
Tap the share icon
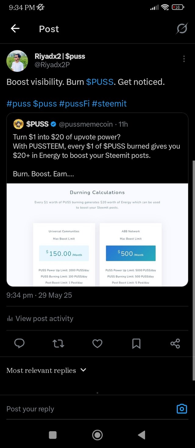point(175,344)
